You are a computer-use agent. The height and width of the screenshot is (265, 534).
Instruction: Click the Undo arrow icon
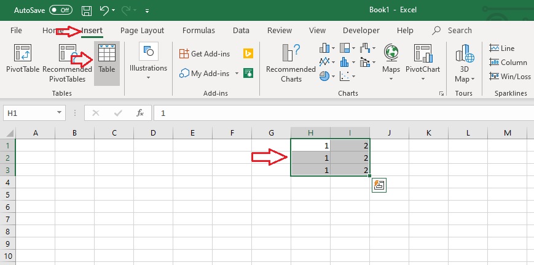[104, 10]
